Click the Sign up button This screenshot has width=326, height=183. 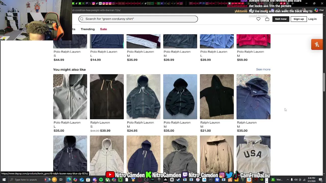pos(299,19)
